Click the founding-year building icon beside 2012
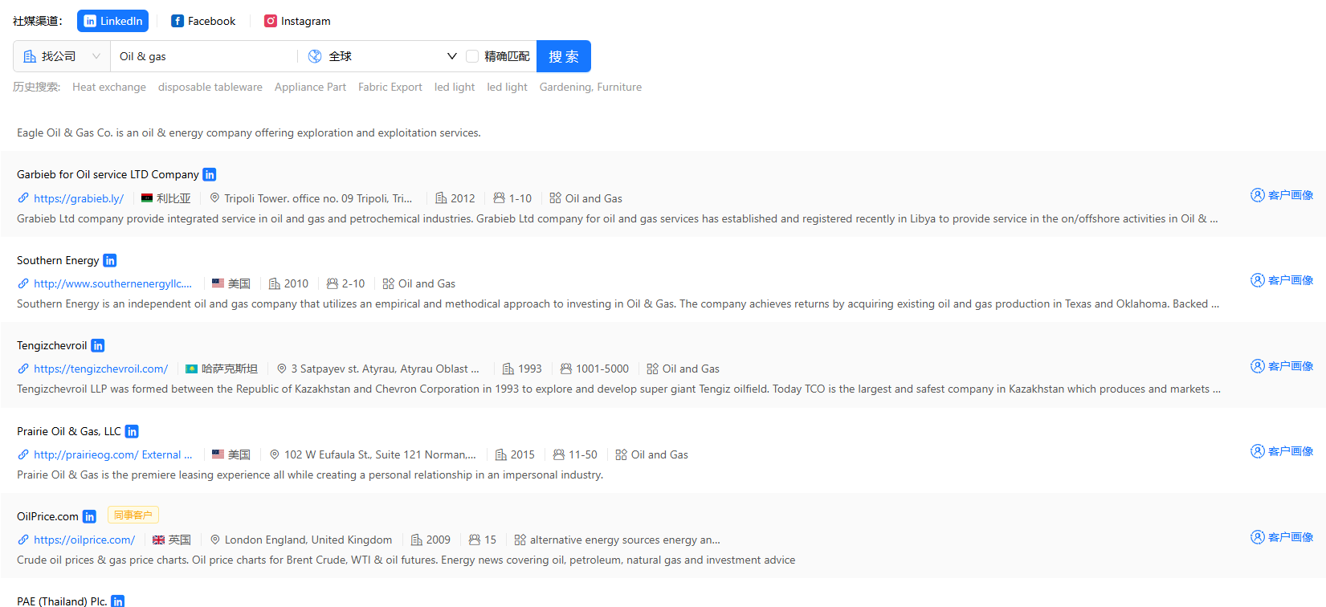The height and width of the screenshot is (607, 1326). (441, 198)
